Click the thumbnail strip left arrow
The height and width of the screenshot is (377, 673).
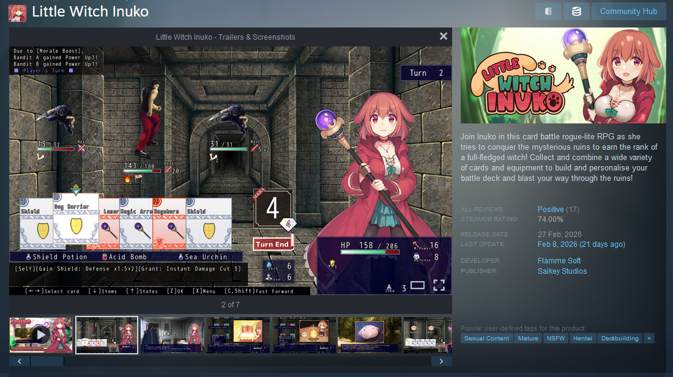click(20, 361)
